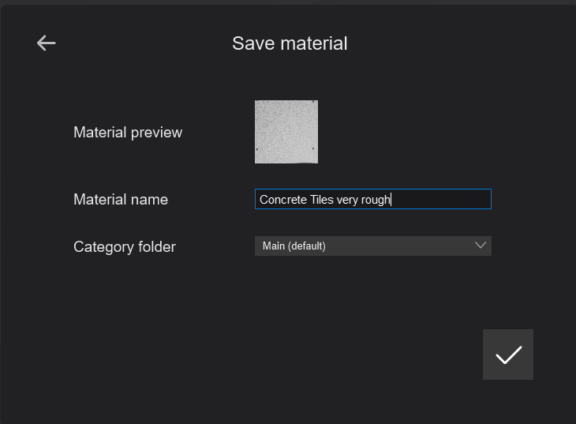
Task: Place cursor after 'rough' in name field
Action: [x=391, y=200]
